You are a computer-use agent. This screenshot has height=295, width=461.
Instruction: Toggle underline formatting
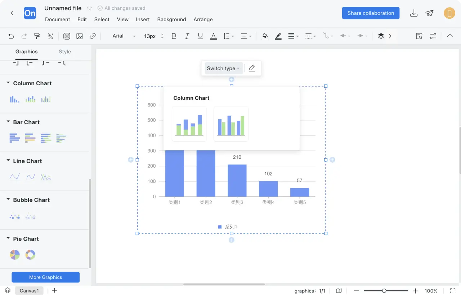pos(200,36)
